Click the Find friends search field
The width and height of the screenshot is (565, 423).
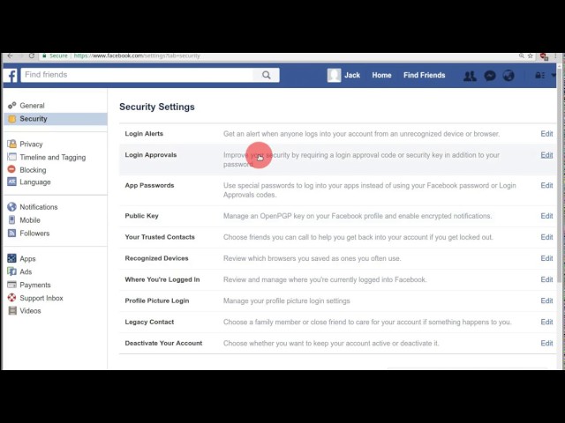click(137, 75)
